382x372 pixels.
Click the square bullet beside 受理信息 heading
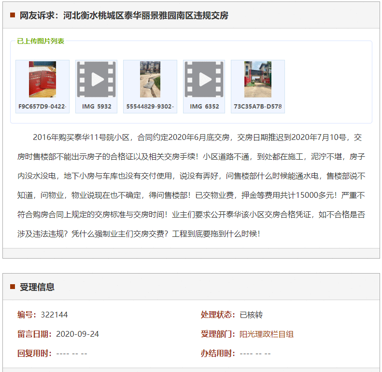click(13, 287)
